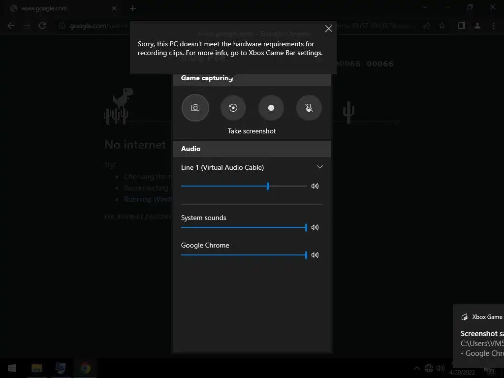
Task: View site information icon in address bar
Action: pos(62,26)
